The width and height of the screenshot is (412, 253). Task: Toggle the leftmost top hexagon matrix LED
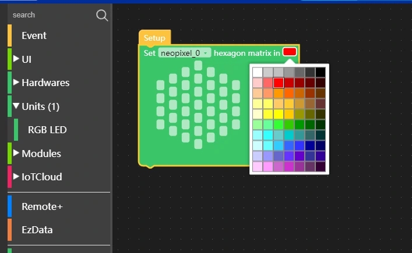pyautogui.click(x=161, y=85)
